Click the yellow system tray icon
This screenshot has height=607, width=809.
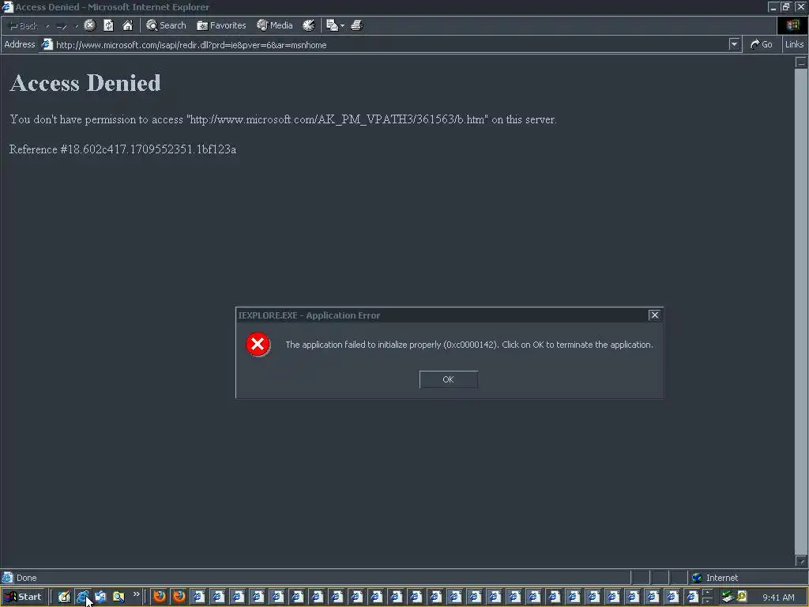point(742,597)
